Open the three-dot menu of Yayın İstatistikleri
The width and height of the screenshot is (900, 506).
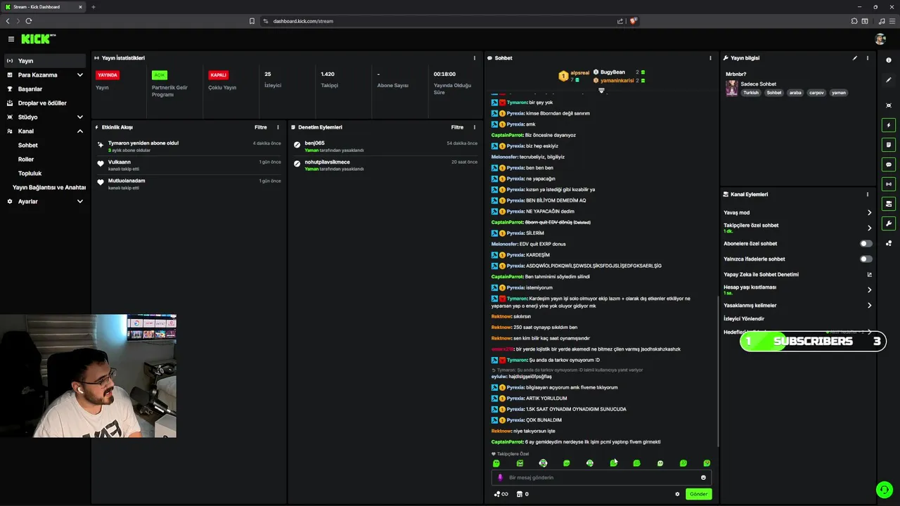coord(475,58)
